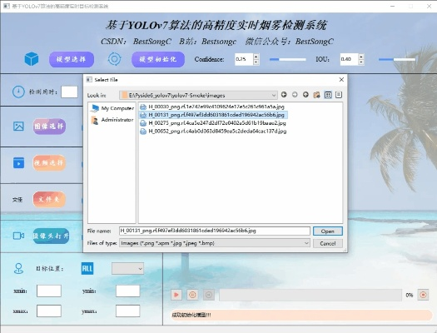This screenshot has height=333, width=437.
Task: Click the clock detection-time icon
Action: (x=18, y=92)
